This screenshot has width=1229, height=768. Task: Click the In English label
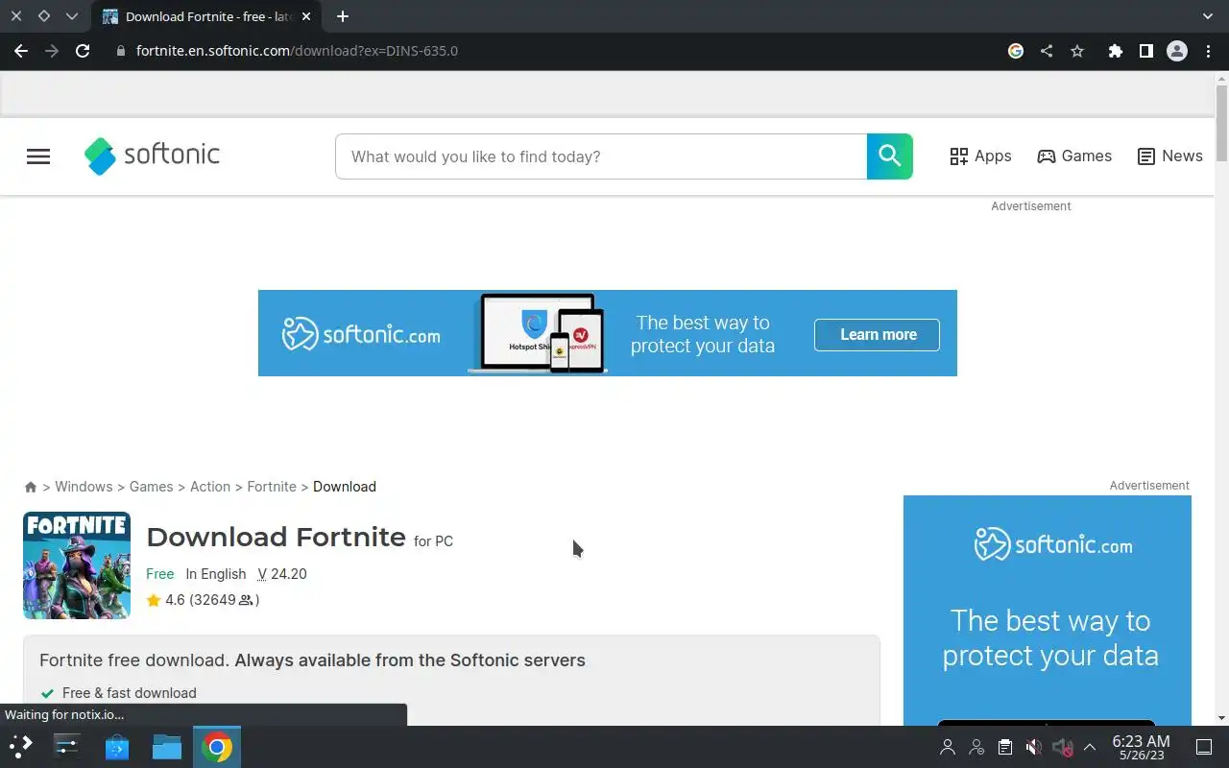pyautogui.click(x=216, y=574)
